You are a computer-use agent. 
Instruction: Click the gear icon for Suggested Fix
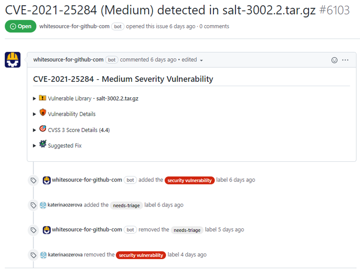point(43,145)
